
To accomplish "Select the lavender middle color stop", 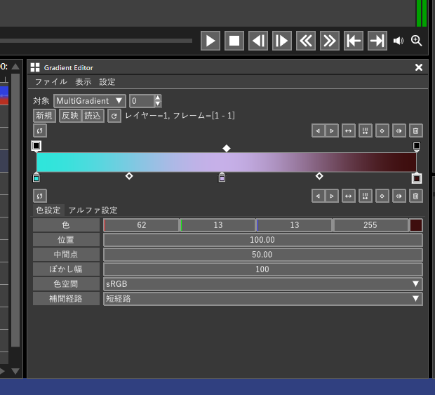I will pyautogui.click(x=222, y=178).
